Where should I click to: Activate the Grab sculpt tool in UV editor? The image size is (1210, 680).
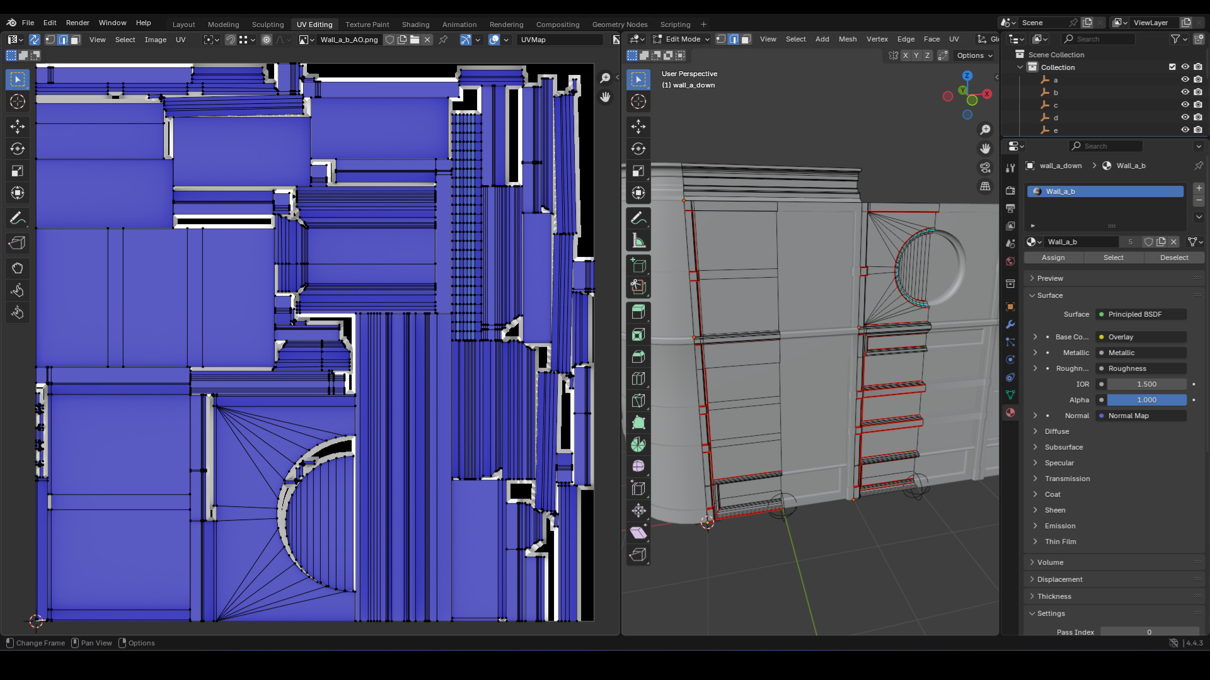coord(18,268)
